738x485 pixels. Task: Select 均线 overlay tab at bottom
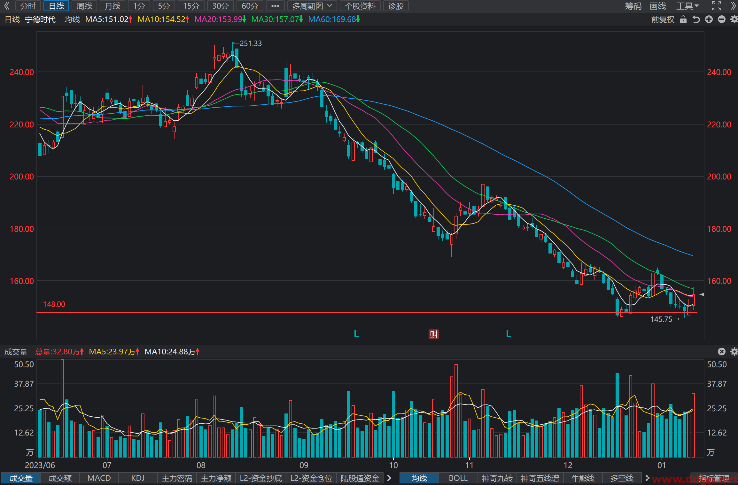[419, 478]
